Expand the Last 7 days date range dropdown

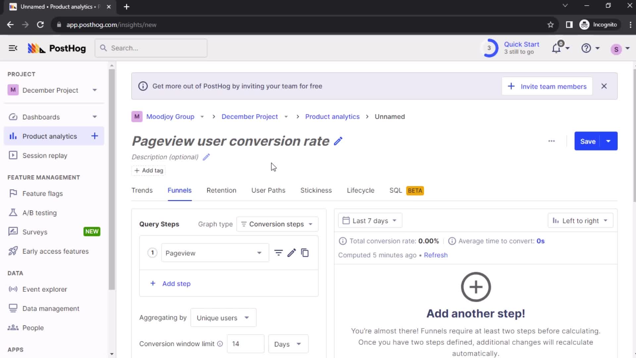[370, 221]
